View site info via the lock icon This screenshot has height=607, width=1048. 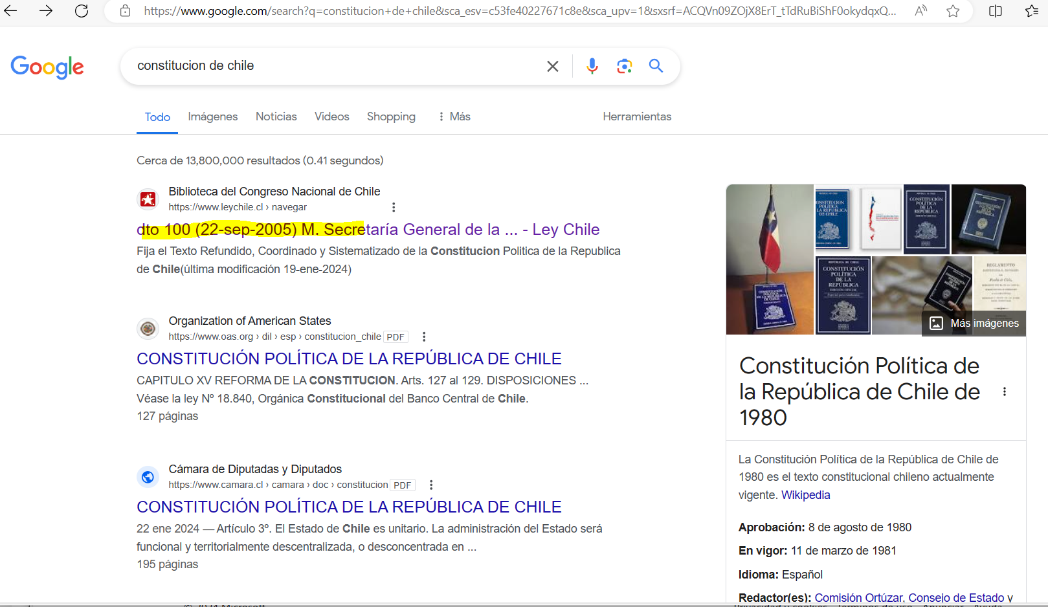(126, 11)
